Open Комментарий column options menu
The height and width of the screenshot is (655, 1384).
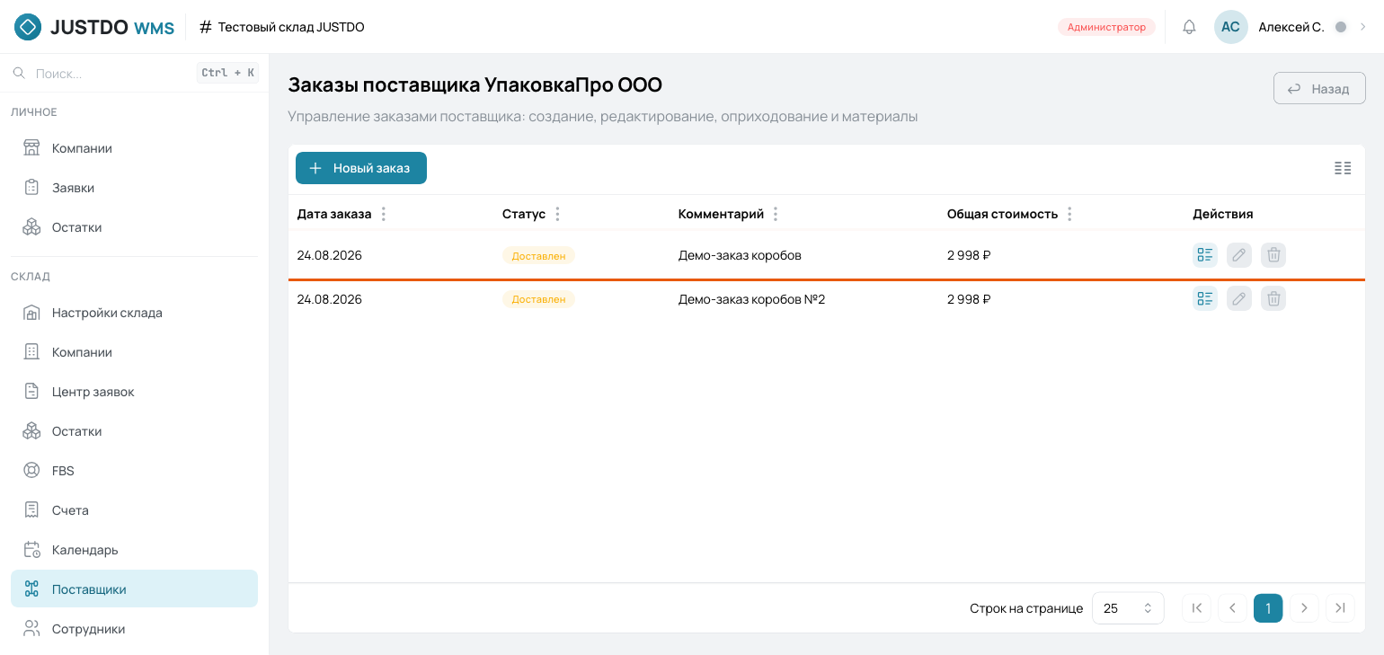(x=776, y=214)
